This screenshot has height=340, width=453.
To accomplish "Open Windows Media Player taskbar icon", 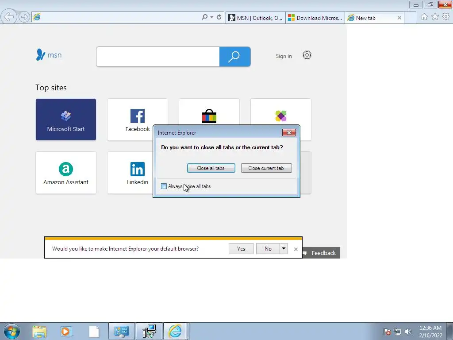I will pyautogui.click(x=66, y=332).
